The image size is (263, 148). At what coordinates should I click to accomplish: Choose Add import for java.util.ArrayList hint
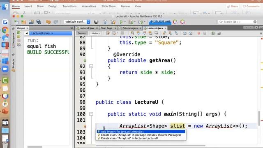[141, 132]
